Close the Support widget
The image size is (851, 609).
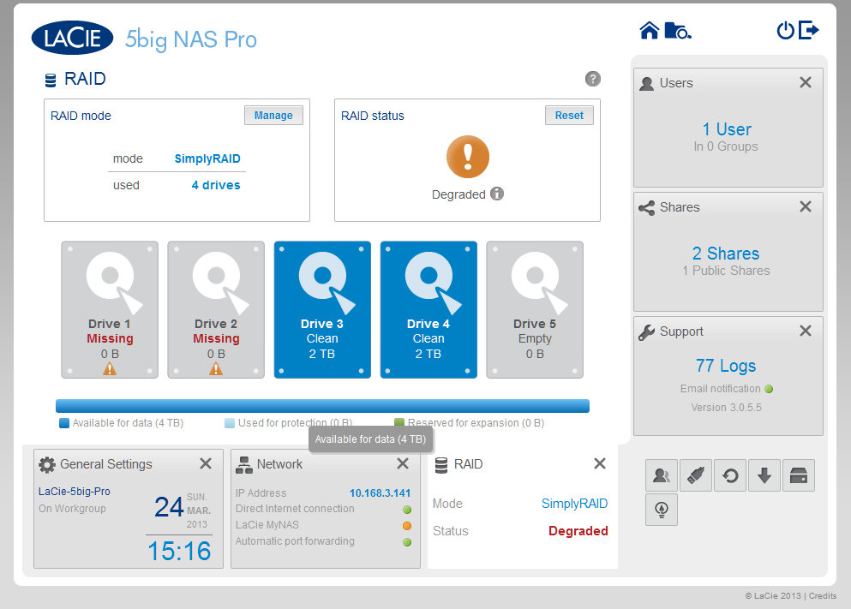pyautogui.click(x=806, y=331)
